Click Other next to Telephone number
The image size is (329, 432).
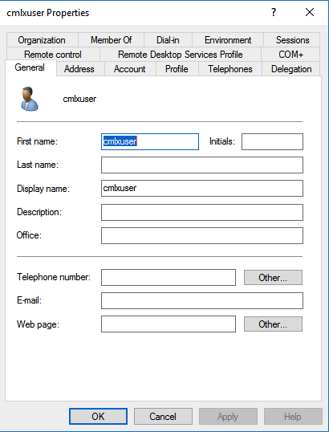coord(273,278)
